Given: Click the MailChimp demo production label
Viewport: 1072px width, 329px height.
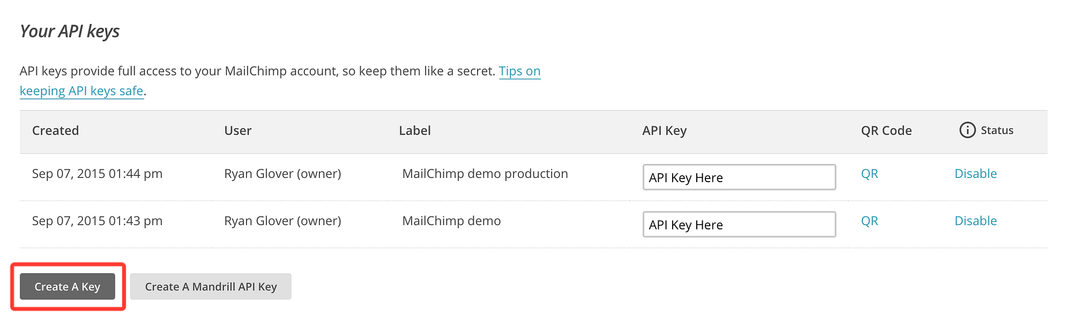Looking at the screenshot, I should (485, 174).
